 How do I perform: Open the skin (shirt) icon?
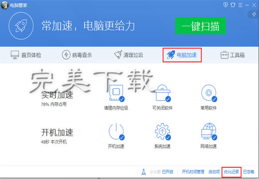click(x=233, y=5)
